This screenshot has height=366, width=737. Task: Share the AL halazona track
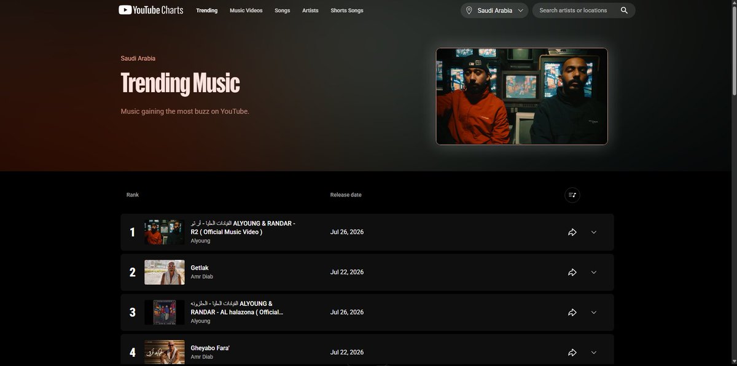(572, 312)
